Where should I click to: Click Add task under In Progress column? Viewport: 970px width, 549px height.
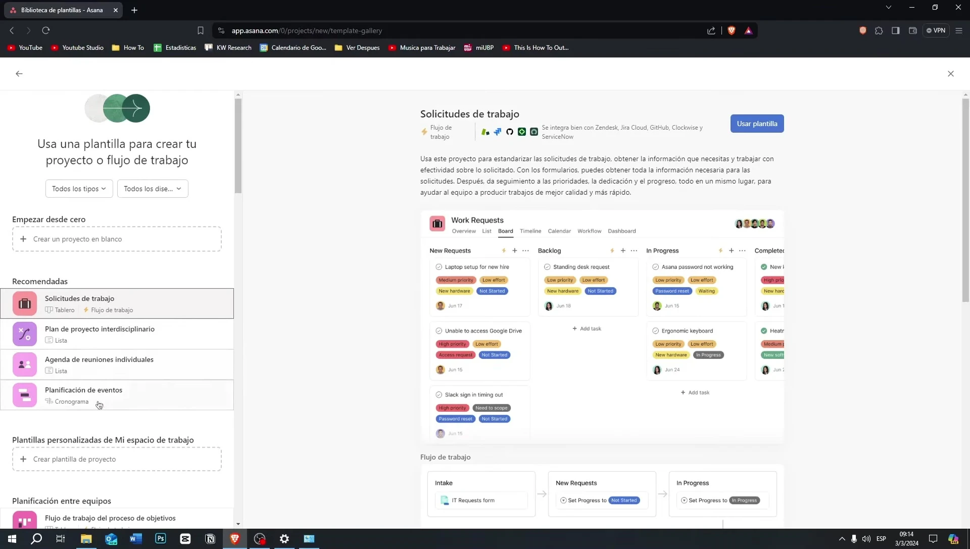tap(695, 393)
